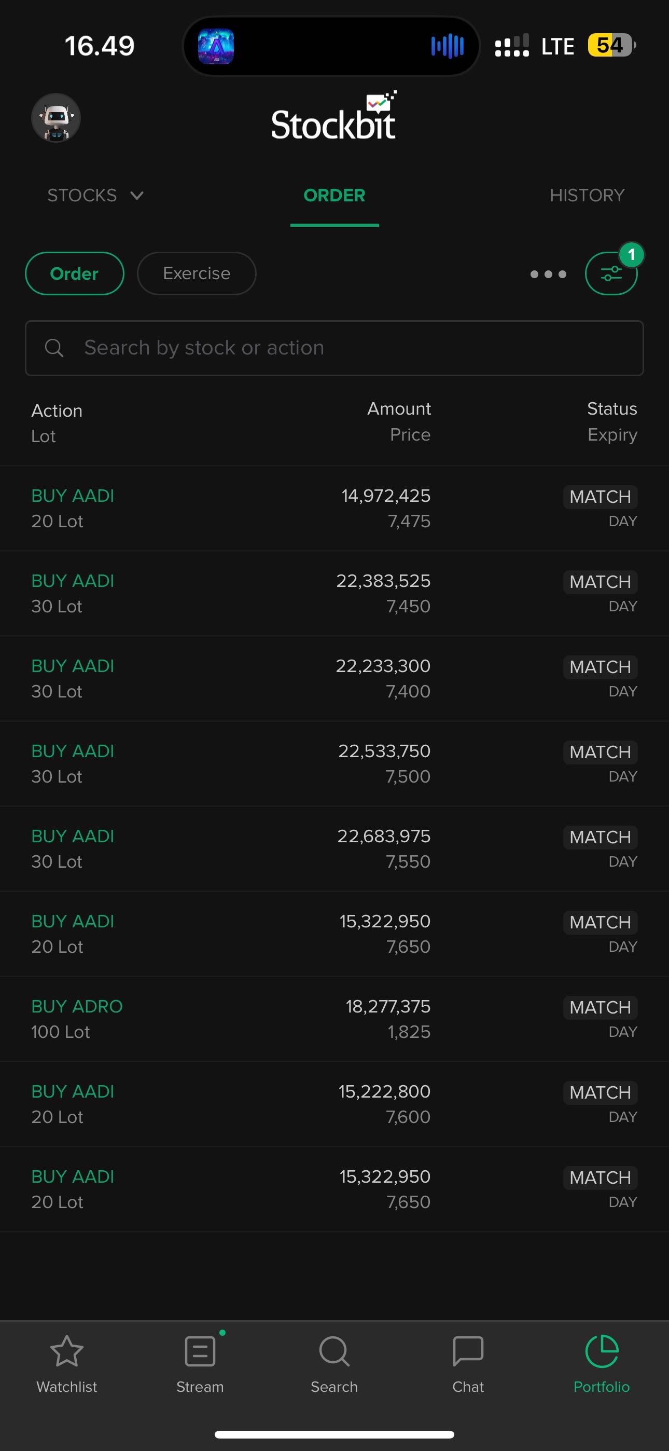Tap the Now Playing app in Dynamic Island

216,46
